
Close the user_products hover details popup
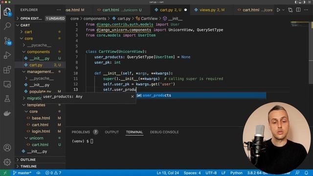133,97
